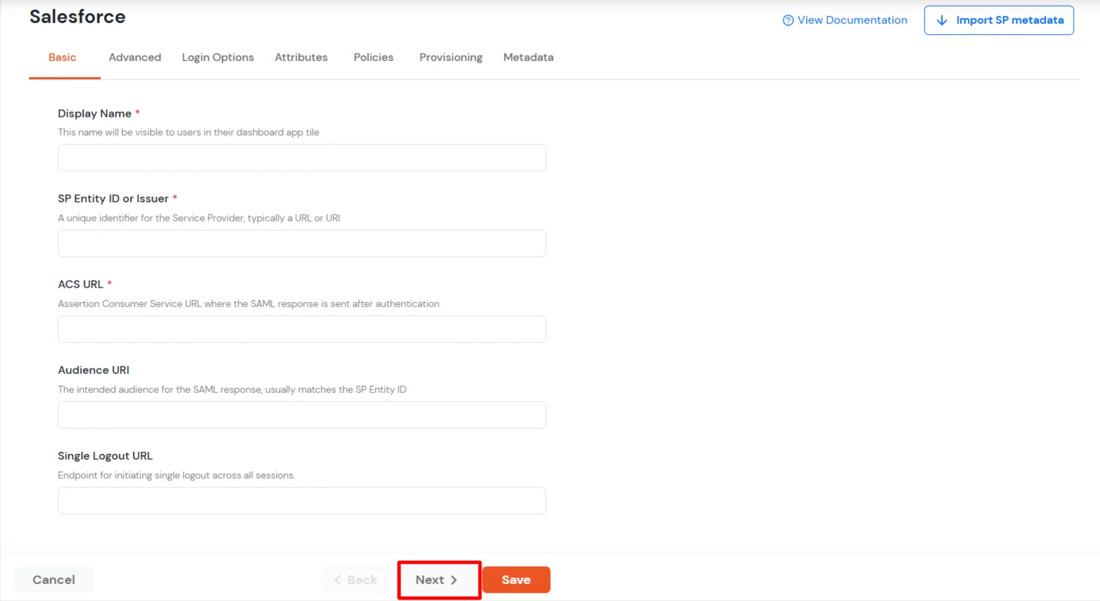This screenshot has width=1100, height=601.
Task: Select the Attributes tab
Action: click(301, 57)
